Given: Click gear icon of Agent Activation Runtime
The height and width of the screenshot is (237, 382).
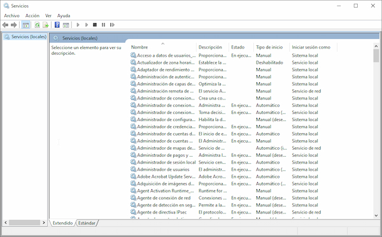Looking at the screenshot, I should coord(133,190).
